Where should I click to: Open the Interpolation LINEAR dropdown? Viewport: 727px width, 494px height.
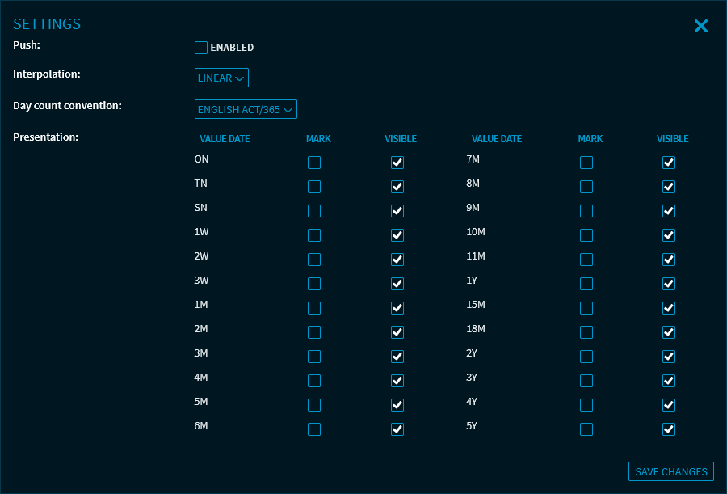point(221,78)
